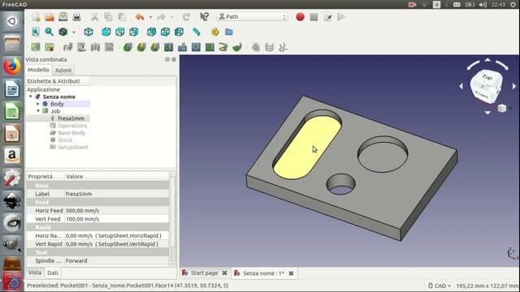Viewport: 520px width, 292px height.
Task: Stop macro recording with the square button
Action: tap(314, 16)
